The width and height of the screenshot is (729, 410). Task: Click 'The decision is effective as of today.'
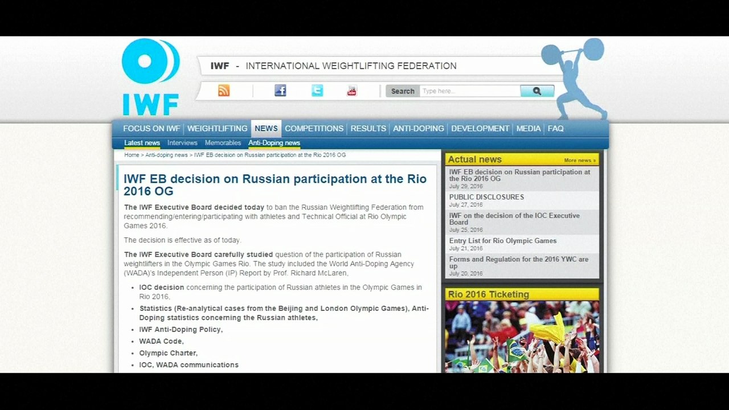[x=183, y=240]
